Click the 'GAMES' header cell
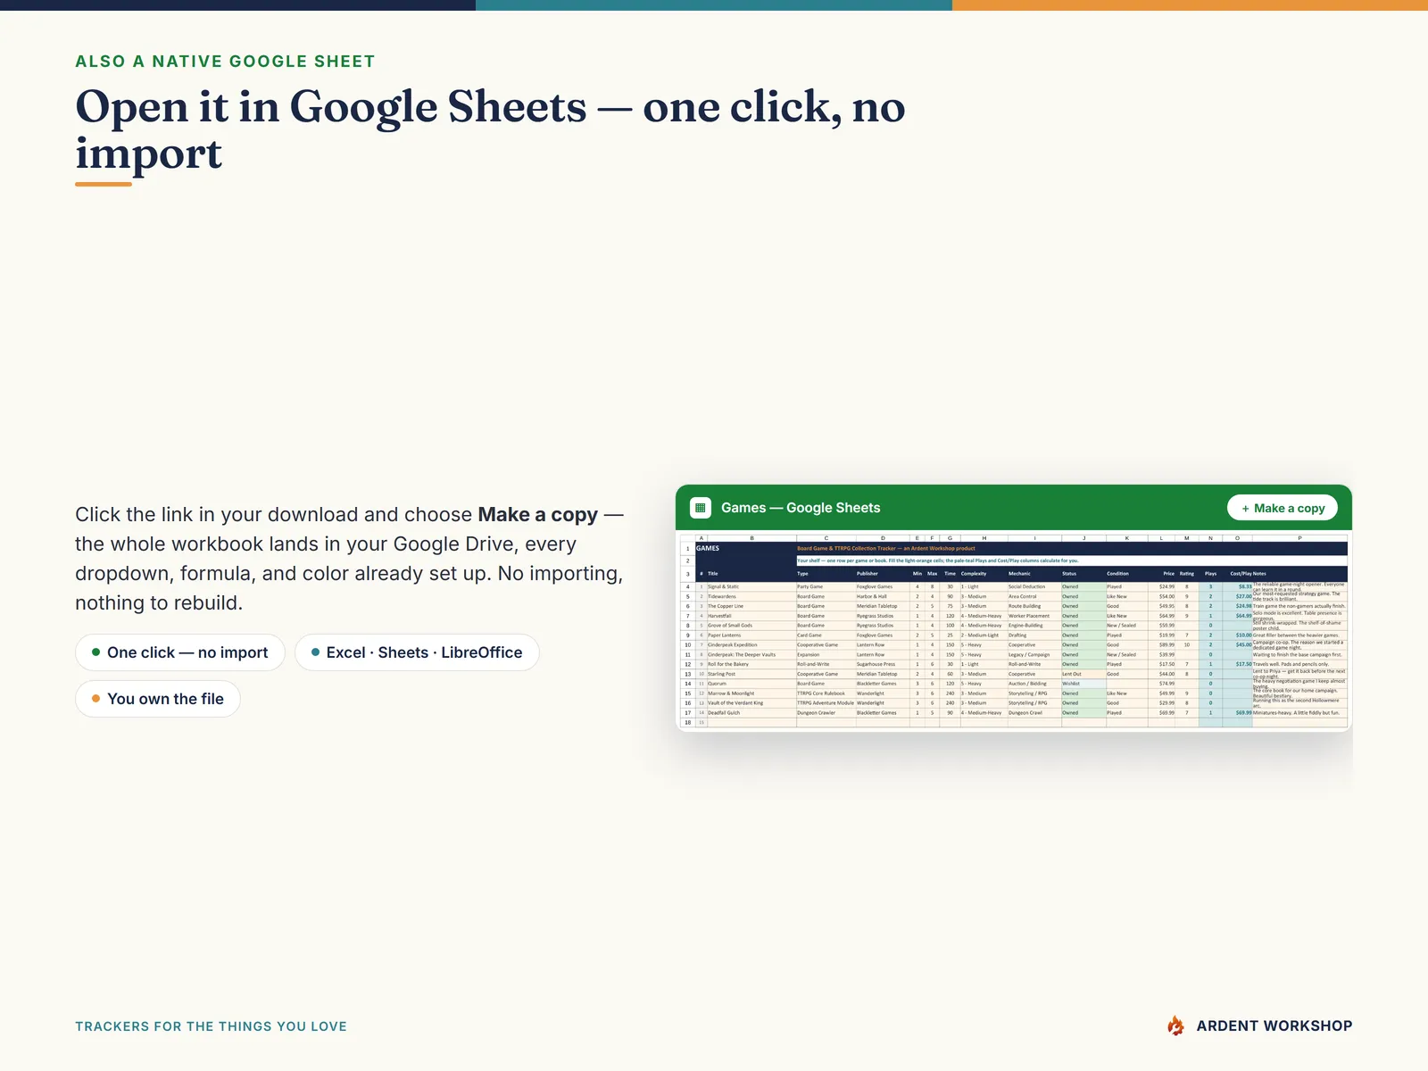 click(x=745, y=548)
